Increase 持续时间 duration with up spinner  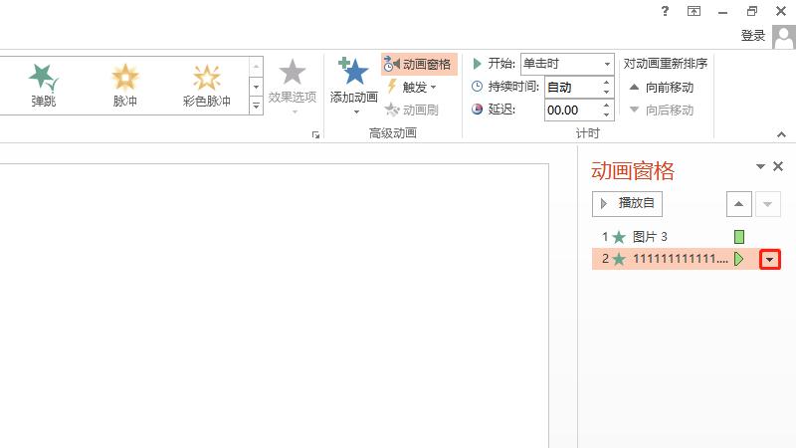pyautogui.click(x=606, y=83)
